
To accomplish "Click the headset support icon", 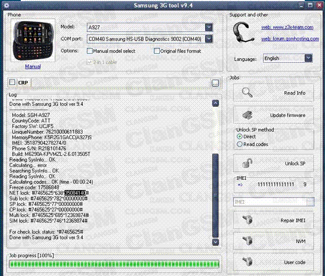I will tap(243, 33).
